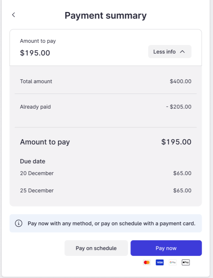The width and height of the screenshot is (213, 278).
Task: Click the info circle icon in the banner
Action: [18, 223]
